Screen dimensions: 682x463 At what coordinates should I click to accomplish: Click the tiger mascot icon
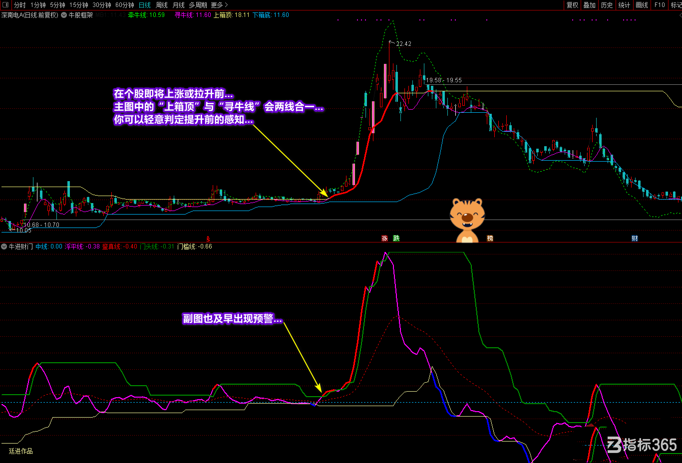467,220
